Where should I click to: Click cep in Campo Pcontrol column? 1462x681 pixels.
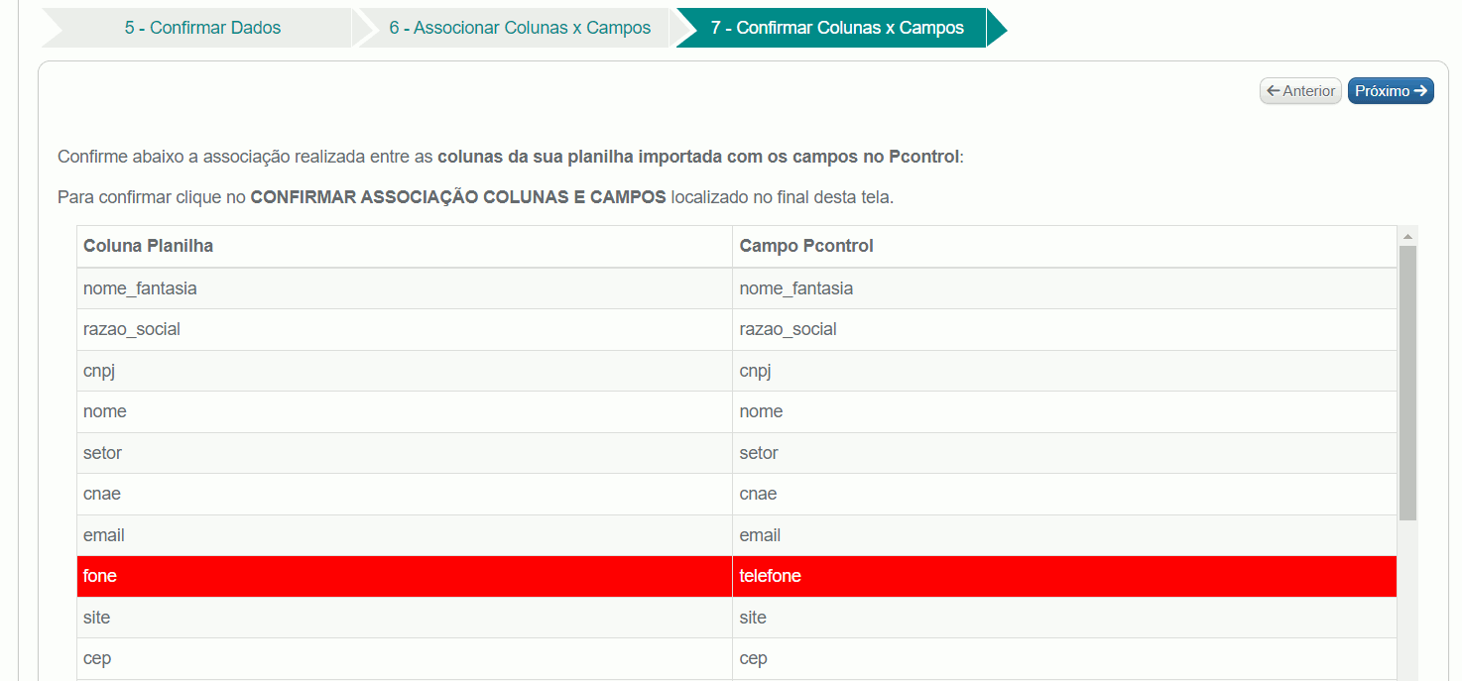tap(1065, 658)
